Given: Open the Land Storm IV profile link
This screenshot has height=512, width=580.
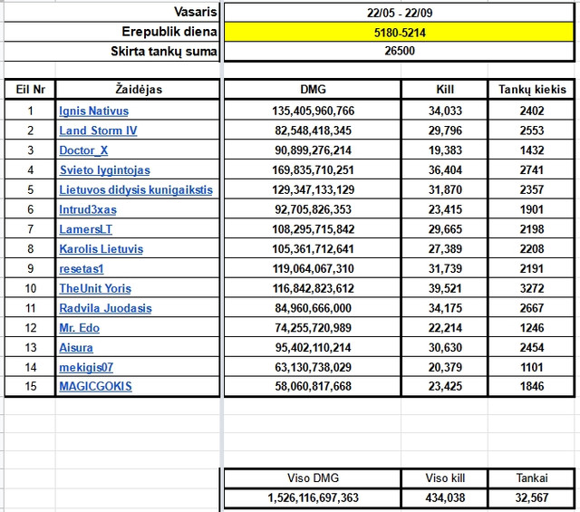Looking at the screenshot, I should (98, 130).
